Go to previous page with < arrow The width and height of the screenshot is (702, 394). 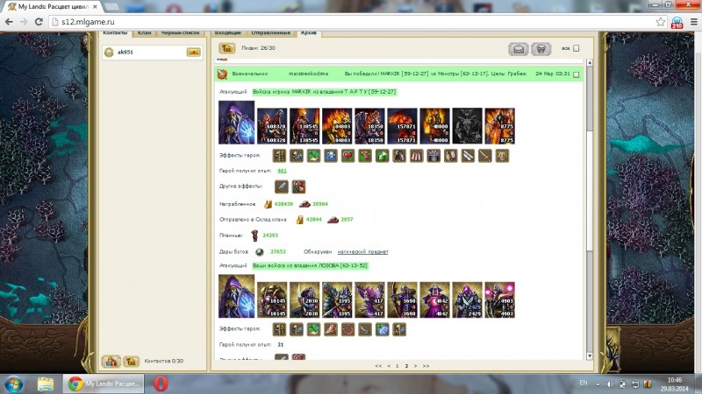(x=389, y=366)
